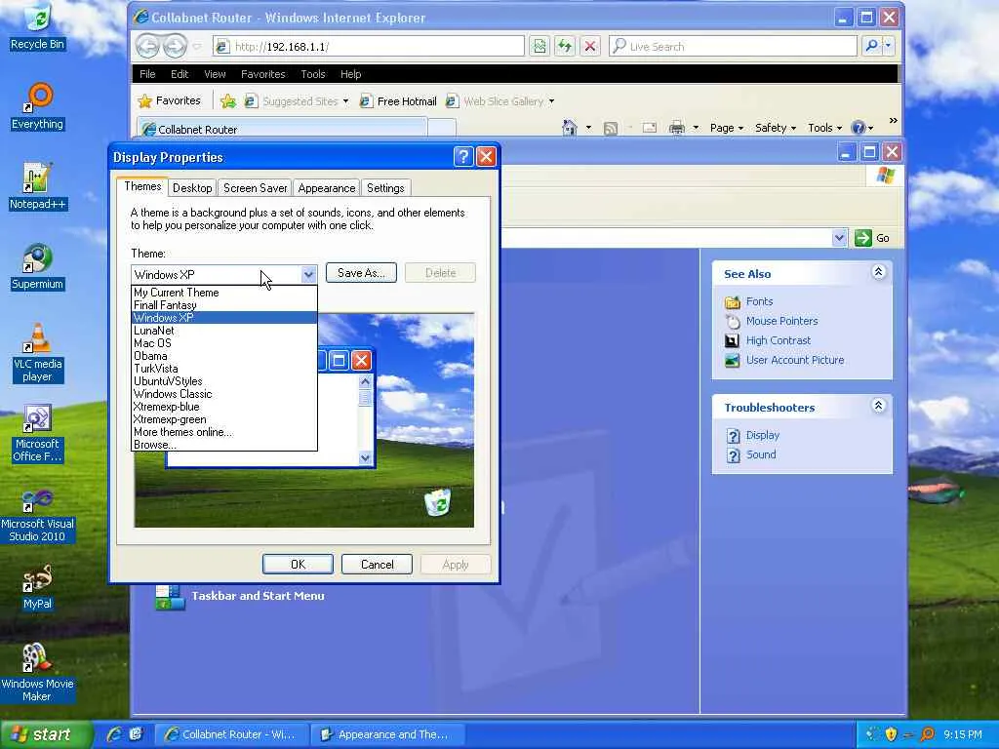The image size is (999, 749).
Task: Click the Windows Start button
Action: pyautogui.click(x=45, y=734)
